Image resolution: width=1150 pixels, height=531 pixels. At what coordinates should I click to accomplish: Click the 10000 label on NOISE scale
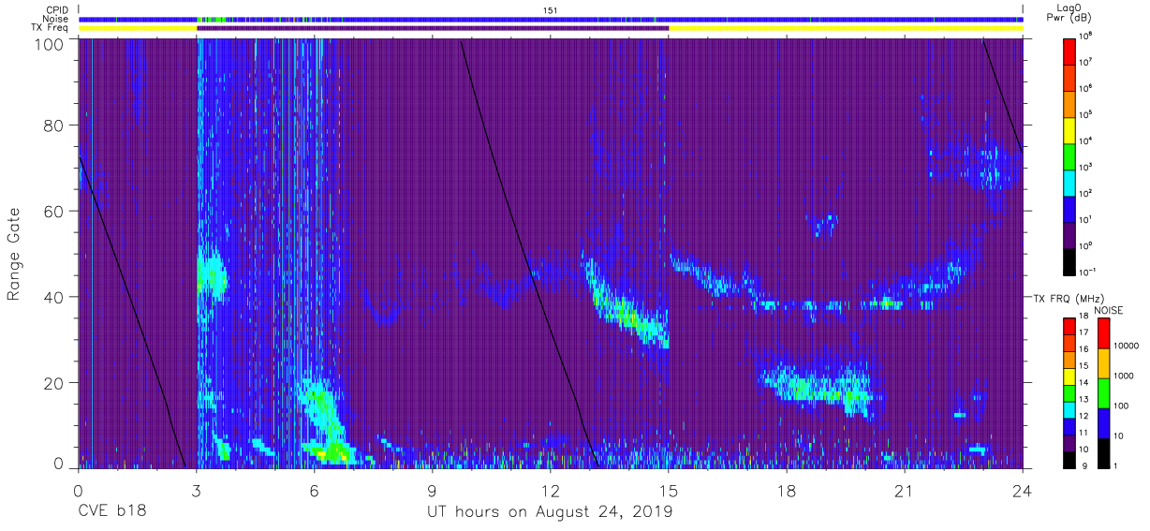pyautogui.click(x=1126, y=346)
